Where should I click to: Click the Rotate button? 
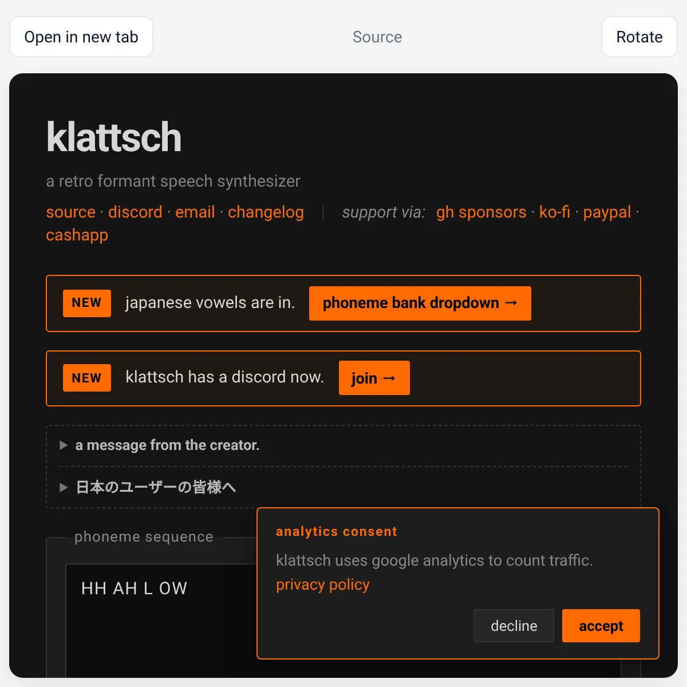point(639,37)
